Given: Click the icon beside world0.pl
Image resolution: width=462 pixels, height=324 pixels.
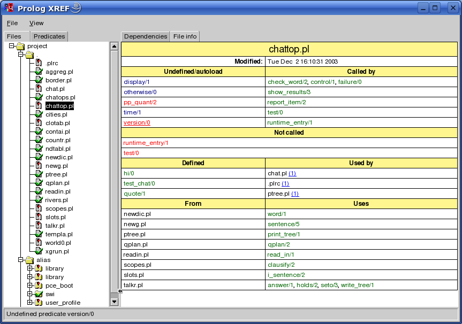Looking at the screenshot, I should click(x=39, y=243).
